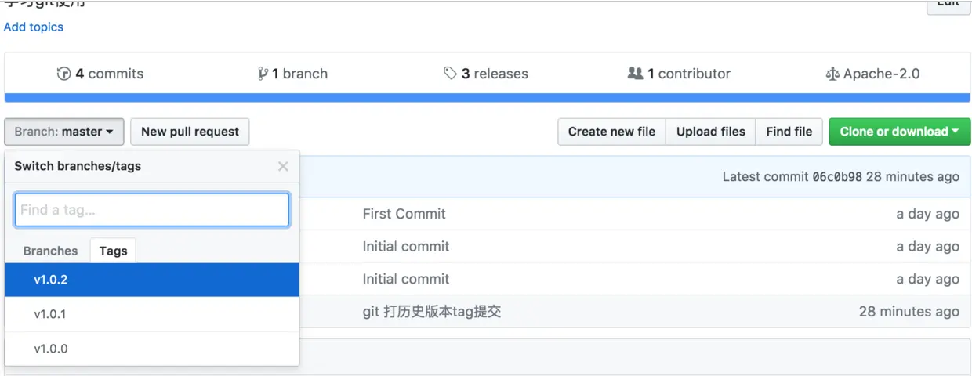The height and width of the screenshot is (376, 972).
Task: Close the Switch branches/tags popup
Action: coord(283,166)
